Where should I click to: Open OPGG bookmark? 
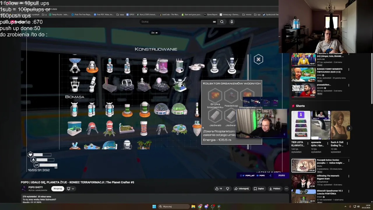(130, 14)
